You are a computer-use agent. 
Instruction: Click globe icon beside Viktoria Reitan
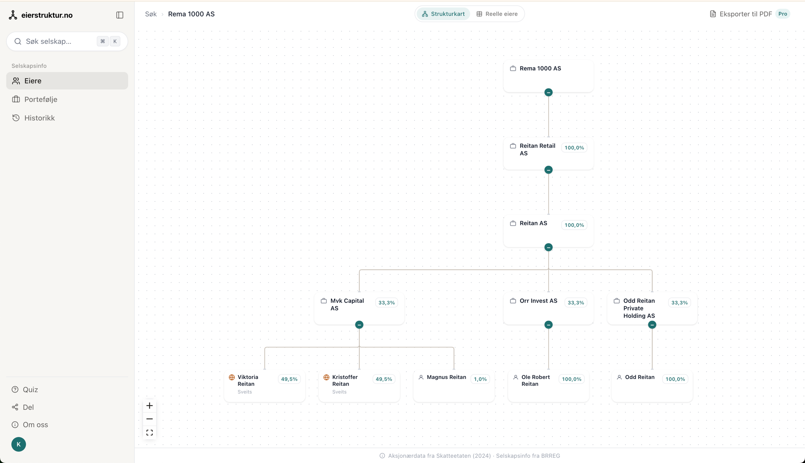(x=232, y=377)
